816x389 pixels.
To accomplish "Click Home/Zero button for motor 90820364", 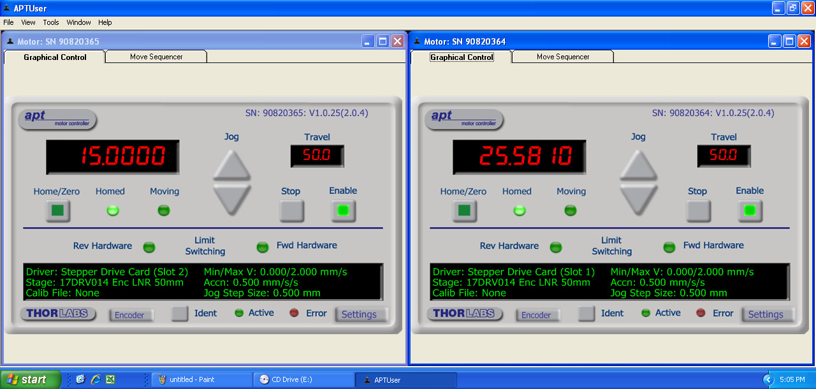I will (x=464, y=210).
